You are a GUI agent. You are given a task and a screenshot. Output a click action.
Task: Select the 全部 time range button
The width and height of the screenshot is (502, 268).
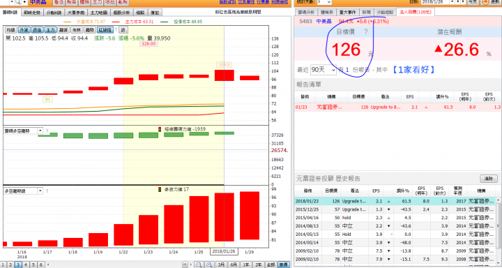[271, 265]
